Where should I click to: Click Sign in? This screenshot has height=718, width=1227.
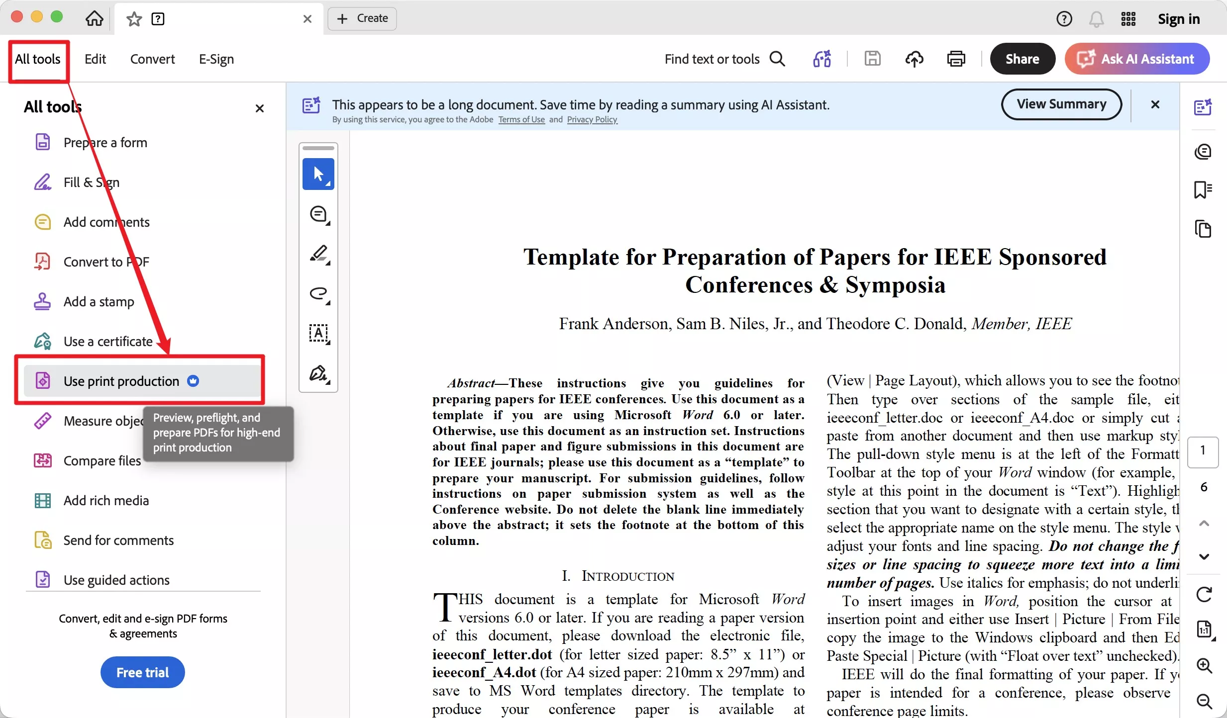point(1178,19)
